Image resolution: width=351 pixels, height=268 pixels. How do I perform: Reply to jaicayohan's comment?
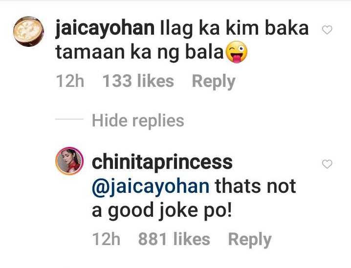(x=214, y=82)
